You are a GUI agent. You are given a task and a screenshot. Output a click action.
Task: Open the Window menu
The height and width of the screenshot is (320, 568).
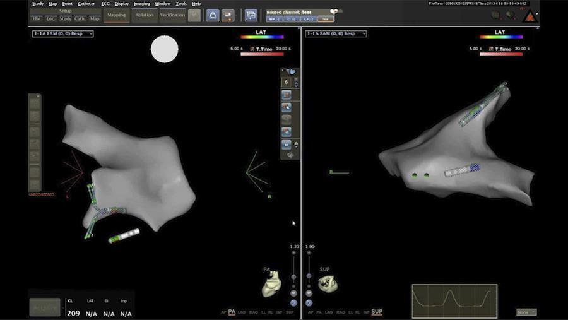[x=162, y=4]
